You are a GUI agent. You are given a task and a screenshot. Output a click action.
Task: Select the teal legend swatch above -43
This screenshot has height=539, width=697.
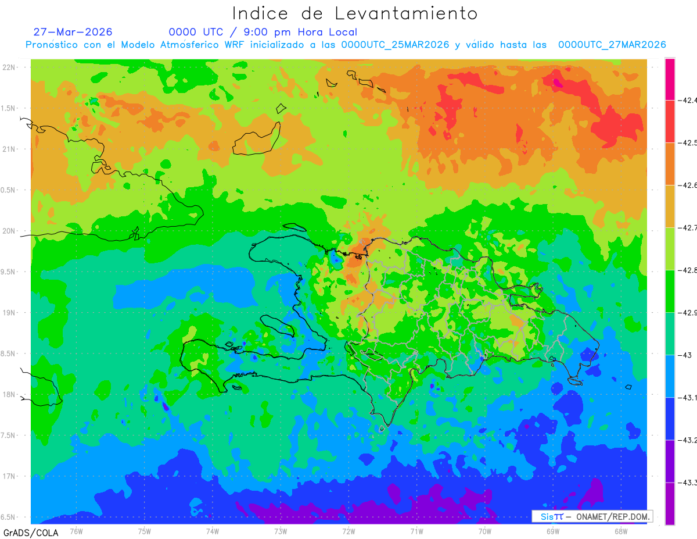(x=670, y=333)
